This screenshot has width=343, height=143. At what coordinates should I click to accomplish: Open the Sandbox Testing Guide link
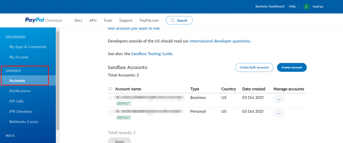[x=151, y=54]
